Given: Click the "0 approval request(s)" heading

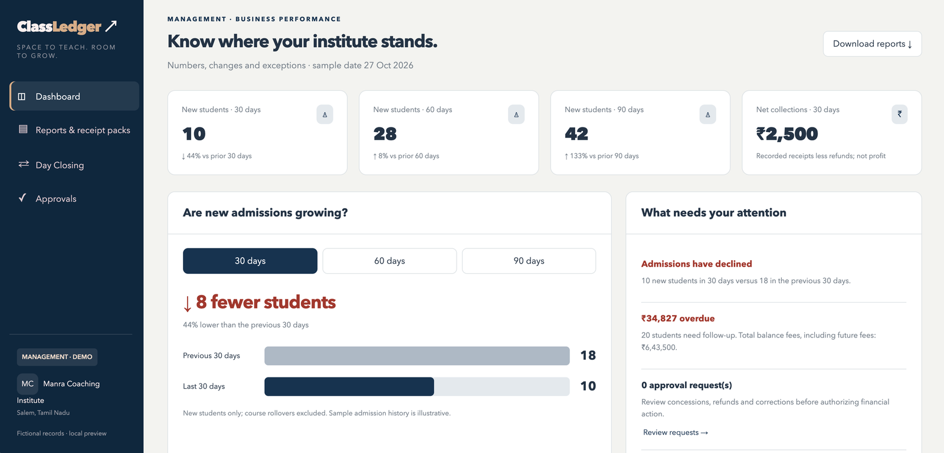Looking at the screenshot, I should pos(687,385).
